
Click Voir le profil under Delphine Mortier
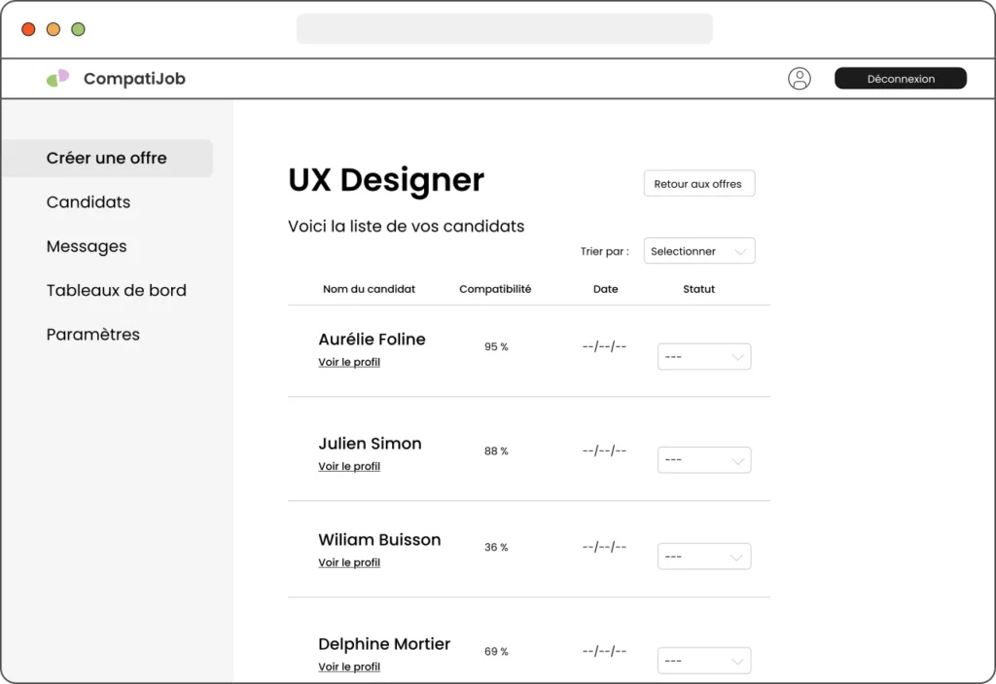click(x=349, y=666)
